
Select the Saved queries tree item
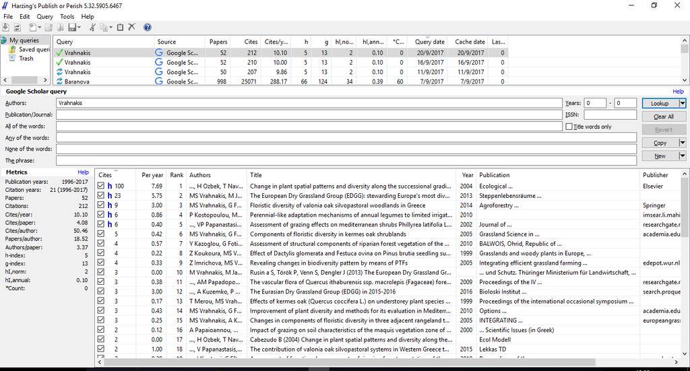(34, 49)
